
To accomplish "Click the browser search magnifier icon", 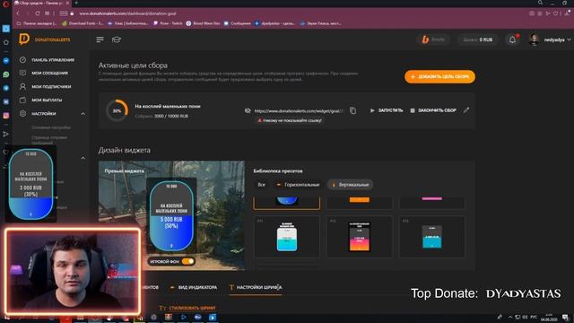I will [540, 3].
